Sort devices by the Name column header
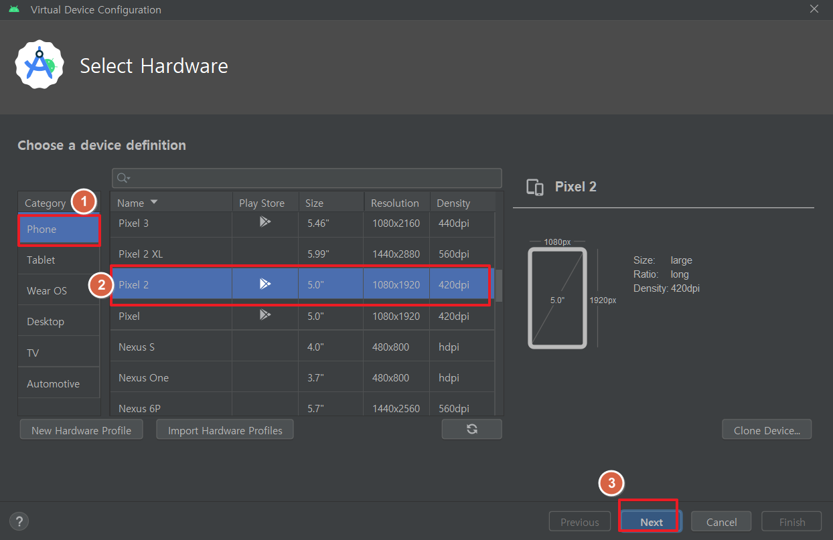Image resolution: width=833 pixels, height=540 pixels. point(171,203)
